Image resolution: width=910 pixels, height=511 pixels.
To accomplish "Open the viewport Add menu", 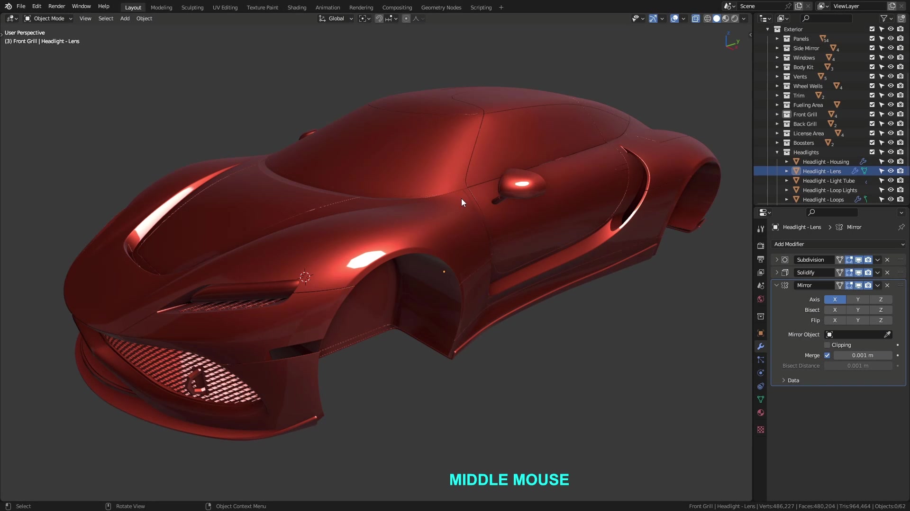I will click(125, 18).
